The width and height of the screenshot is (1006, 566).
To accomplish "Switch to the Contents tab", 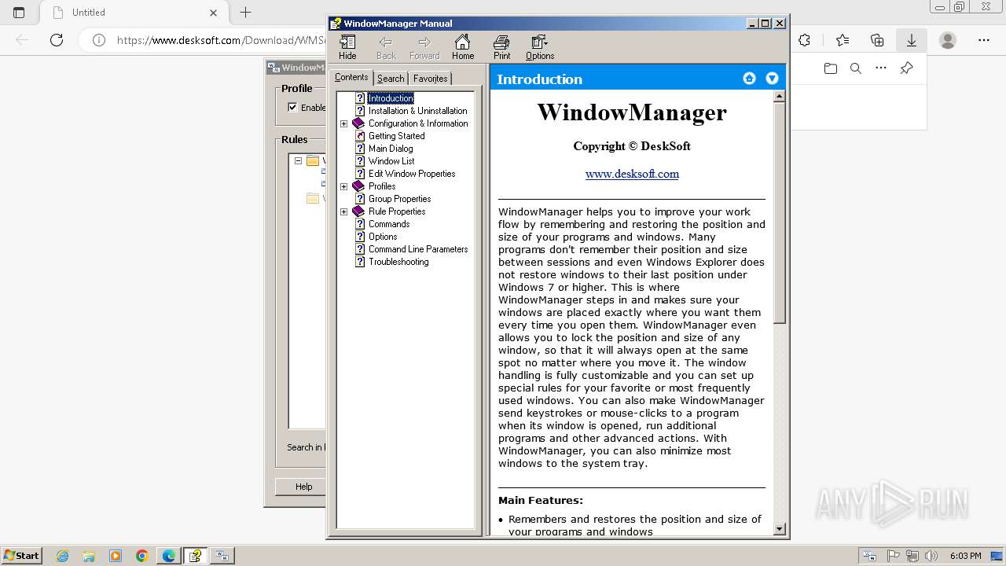I will (351, 77).
